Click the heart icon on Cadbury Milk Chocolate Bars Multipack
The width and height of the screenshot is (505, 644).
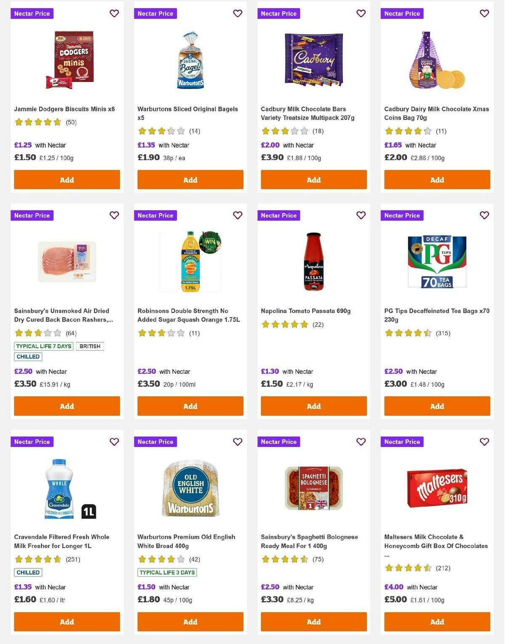coord(361,13)
